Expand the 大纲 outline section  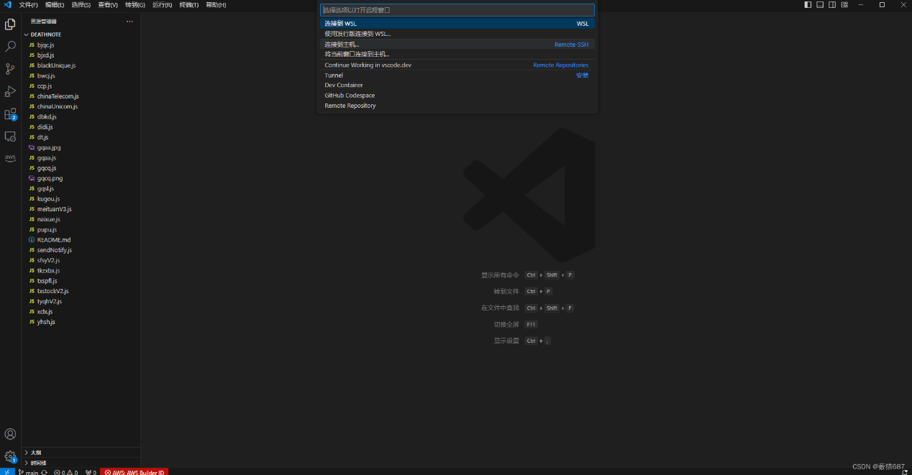click(81, 453)
